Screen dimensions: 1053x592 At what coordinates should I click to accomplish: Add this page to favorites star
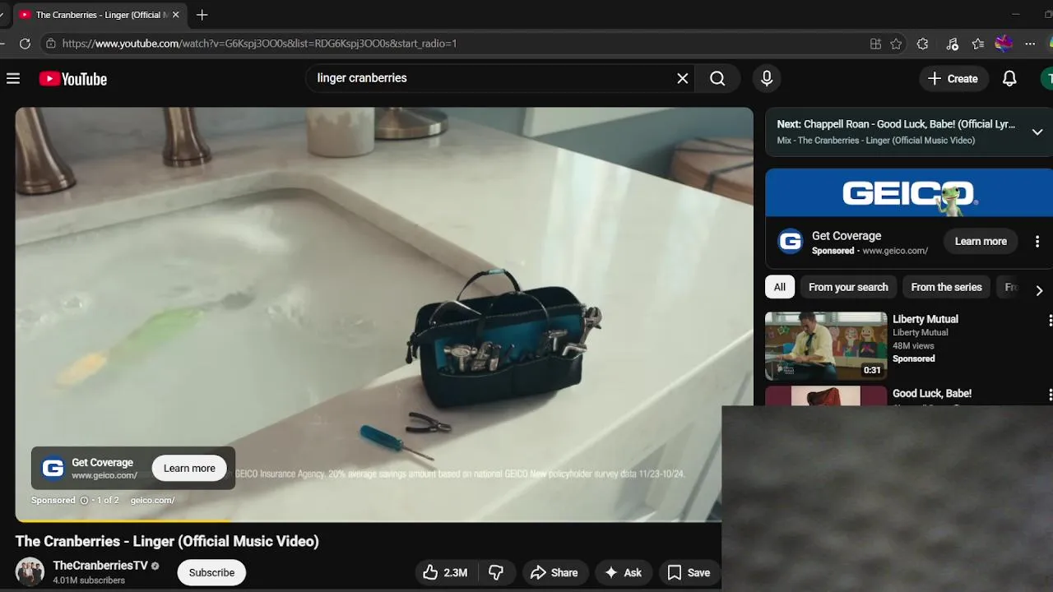point(896,44)
